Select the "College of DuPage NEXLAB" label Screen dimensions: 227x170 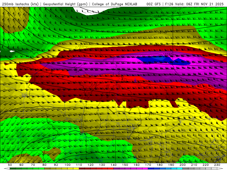click(115, 4)
